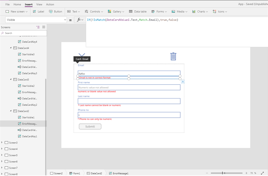Open the New screen dropdown
268x176 pixels.
(x=16, y=11)
